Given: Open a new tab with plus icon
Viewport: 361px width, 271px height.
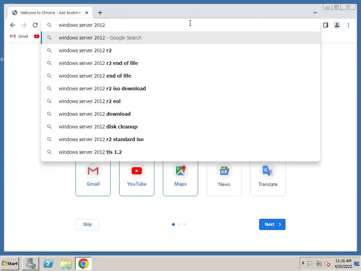Looking at the screenshot, I should (x=100, y=13).
